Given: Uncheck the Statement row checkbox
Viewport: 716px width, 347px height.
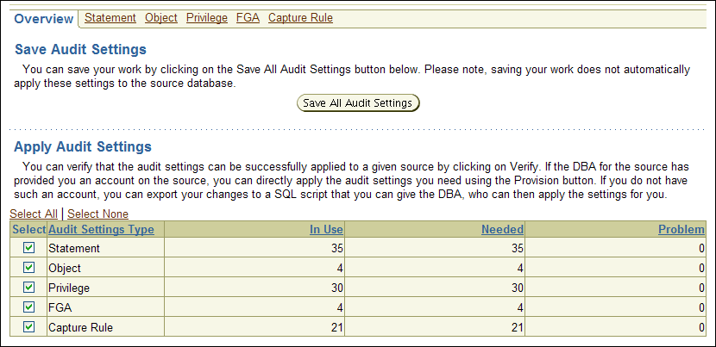Looking at the screenshot, I should pos(28,248).
